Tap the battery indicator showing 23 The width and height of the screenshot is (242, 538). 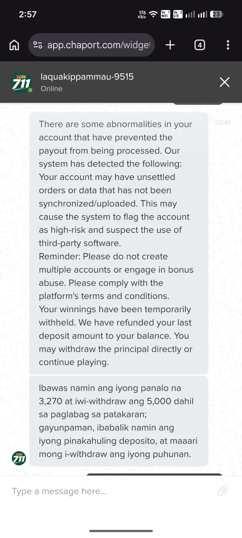[x=217, y=14]
